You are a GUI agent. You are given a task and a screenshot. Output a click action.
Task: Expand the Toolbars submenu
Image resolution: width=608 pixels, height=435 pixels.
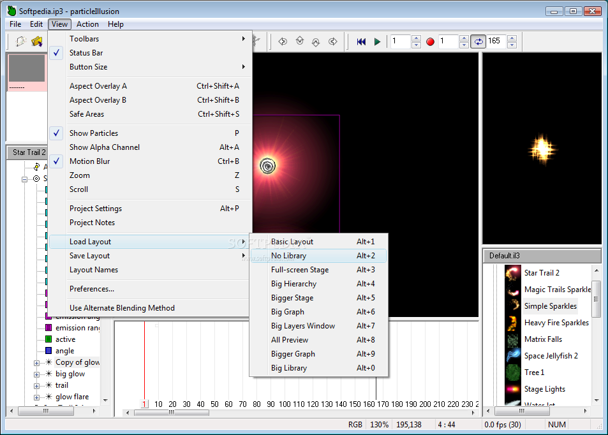(149, 39)
